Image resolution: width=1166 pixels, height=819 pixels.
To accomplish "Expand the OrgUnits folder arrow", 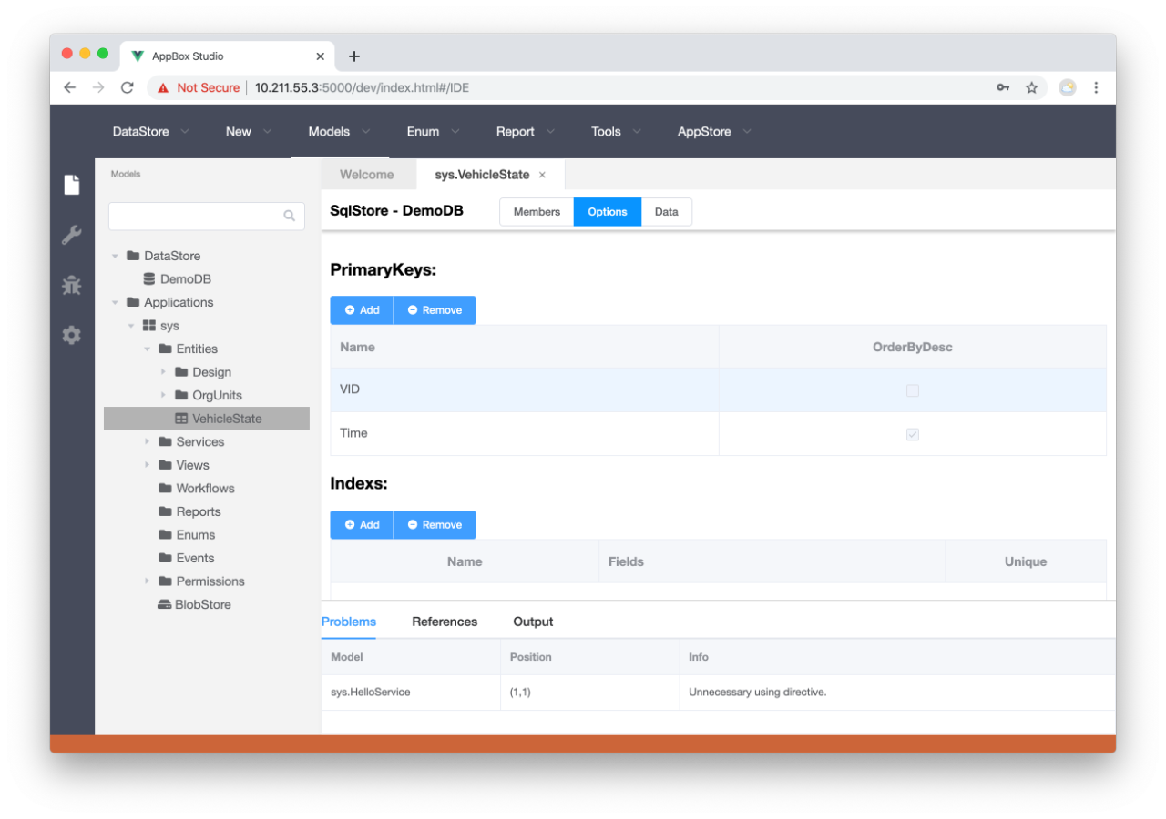I will (163, 395).
